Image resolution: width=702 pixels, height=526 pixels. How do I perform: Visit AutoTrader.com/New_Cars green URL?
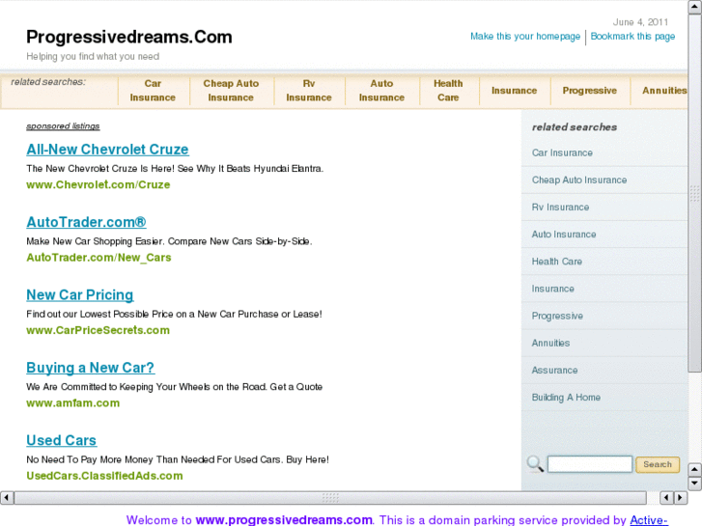98,258
